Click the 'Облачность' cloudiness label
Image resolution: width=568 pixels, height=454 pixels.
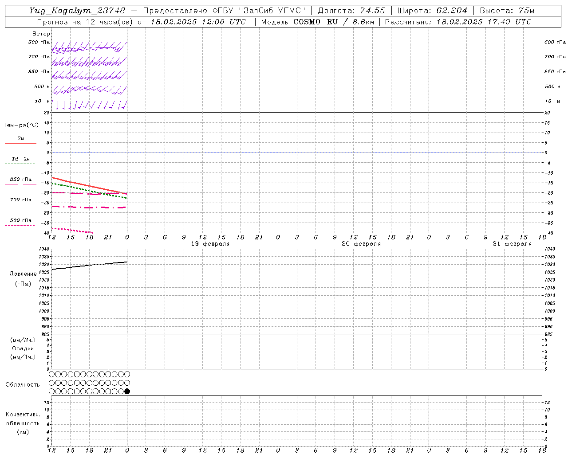(23, 385)
